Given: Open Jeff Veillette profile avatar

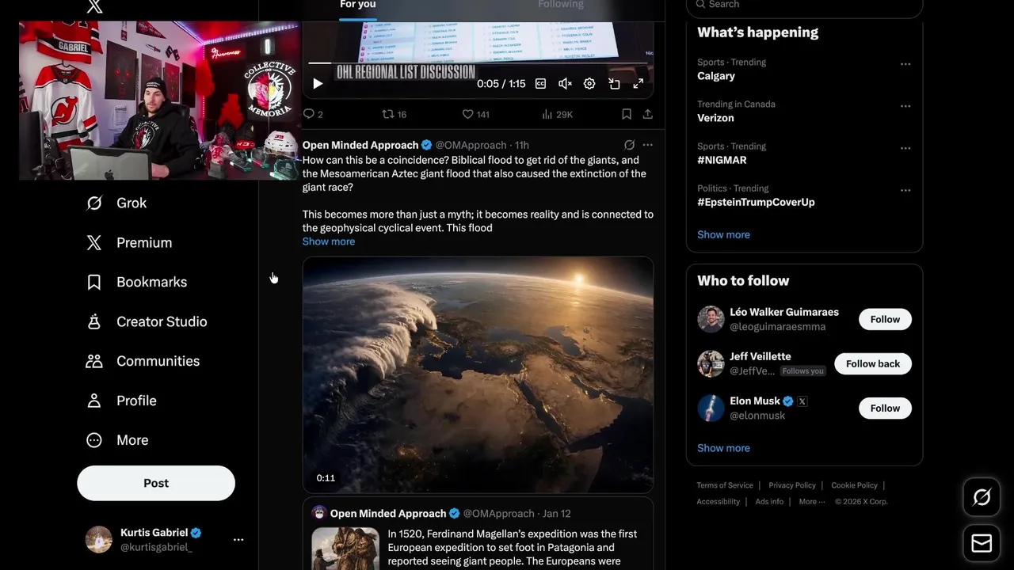Looking at the screenshot, I should pos(711,363).
